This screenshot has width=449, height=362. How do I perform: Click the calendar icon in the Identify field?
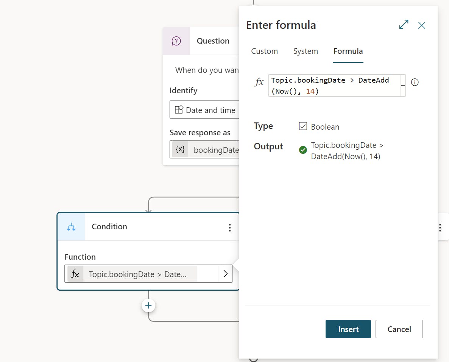178,110
